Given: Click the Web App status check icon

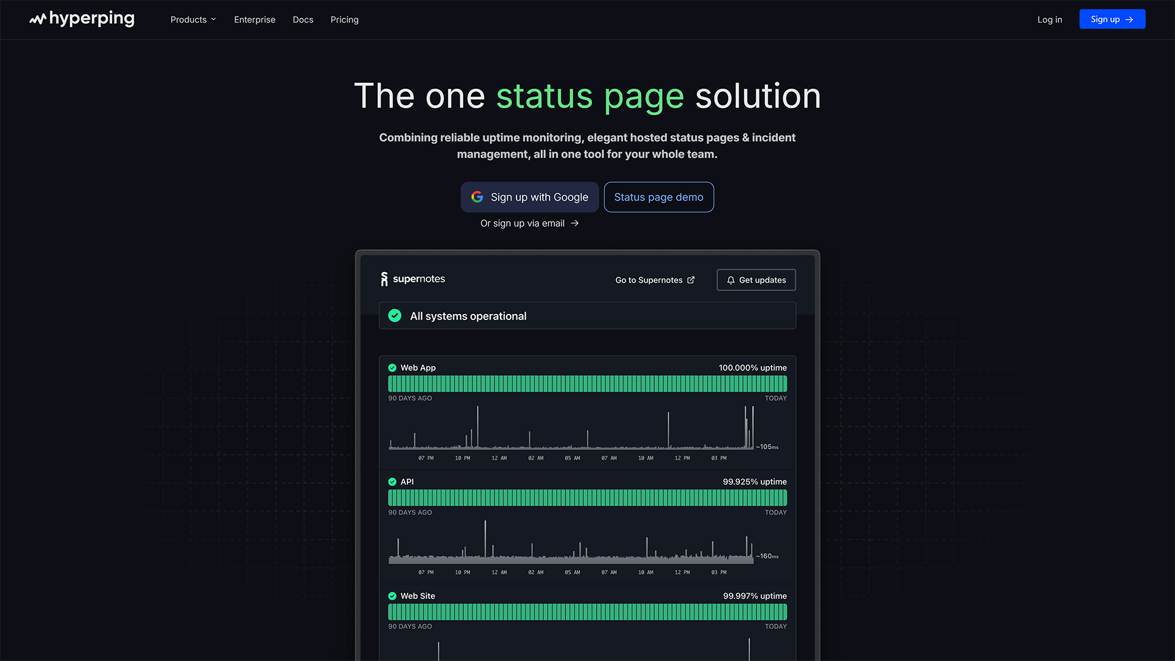Looking at the screenshot, I should 392,368.
